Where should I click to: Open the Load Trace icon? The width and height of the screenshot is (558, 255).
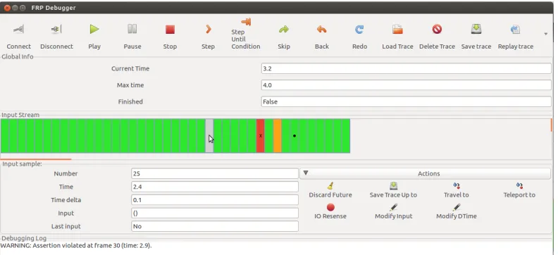click(397, 29)
